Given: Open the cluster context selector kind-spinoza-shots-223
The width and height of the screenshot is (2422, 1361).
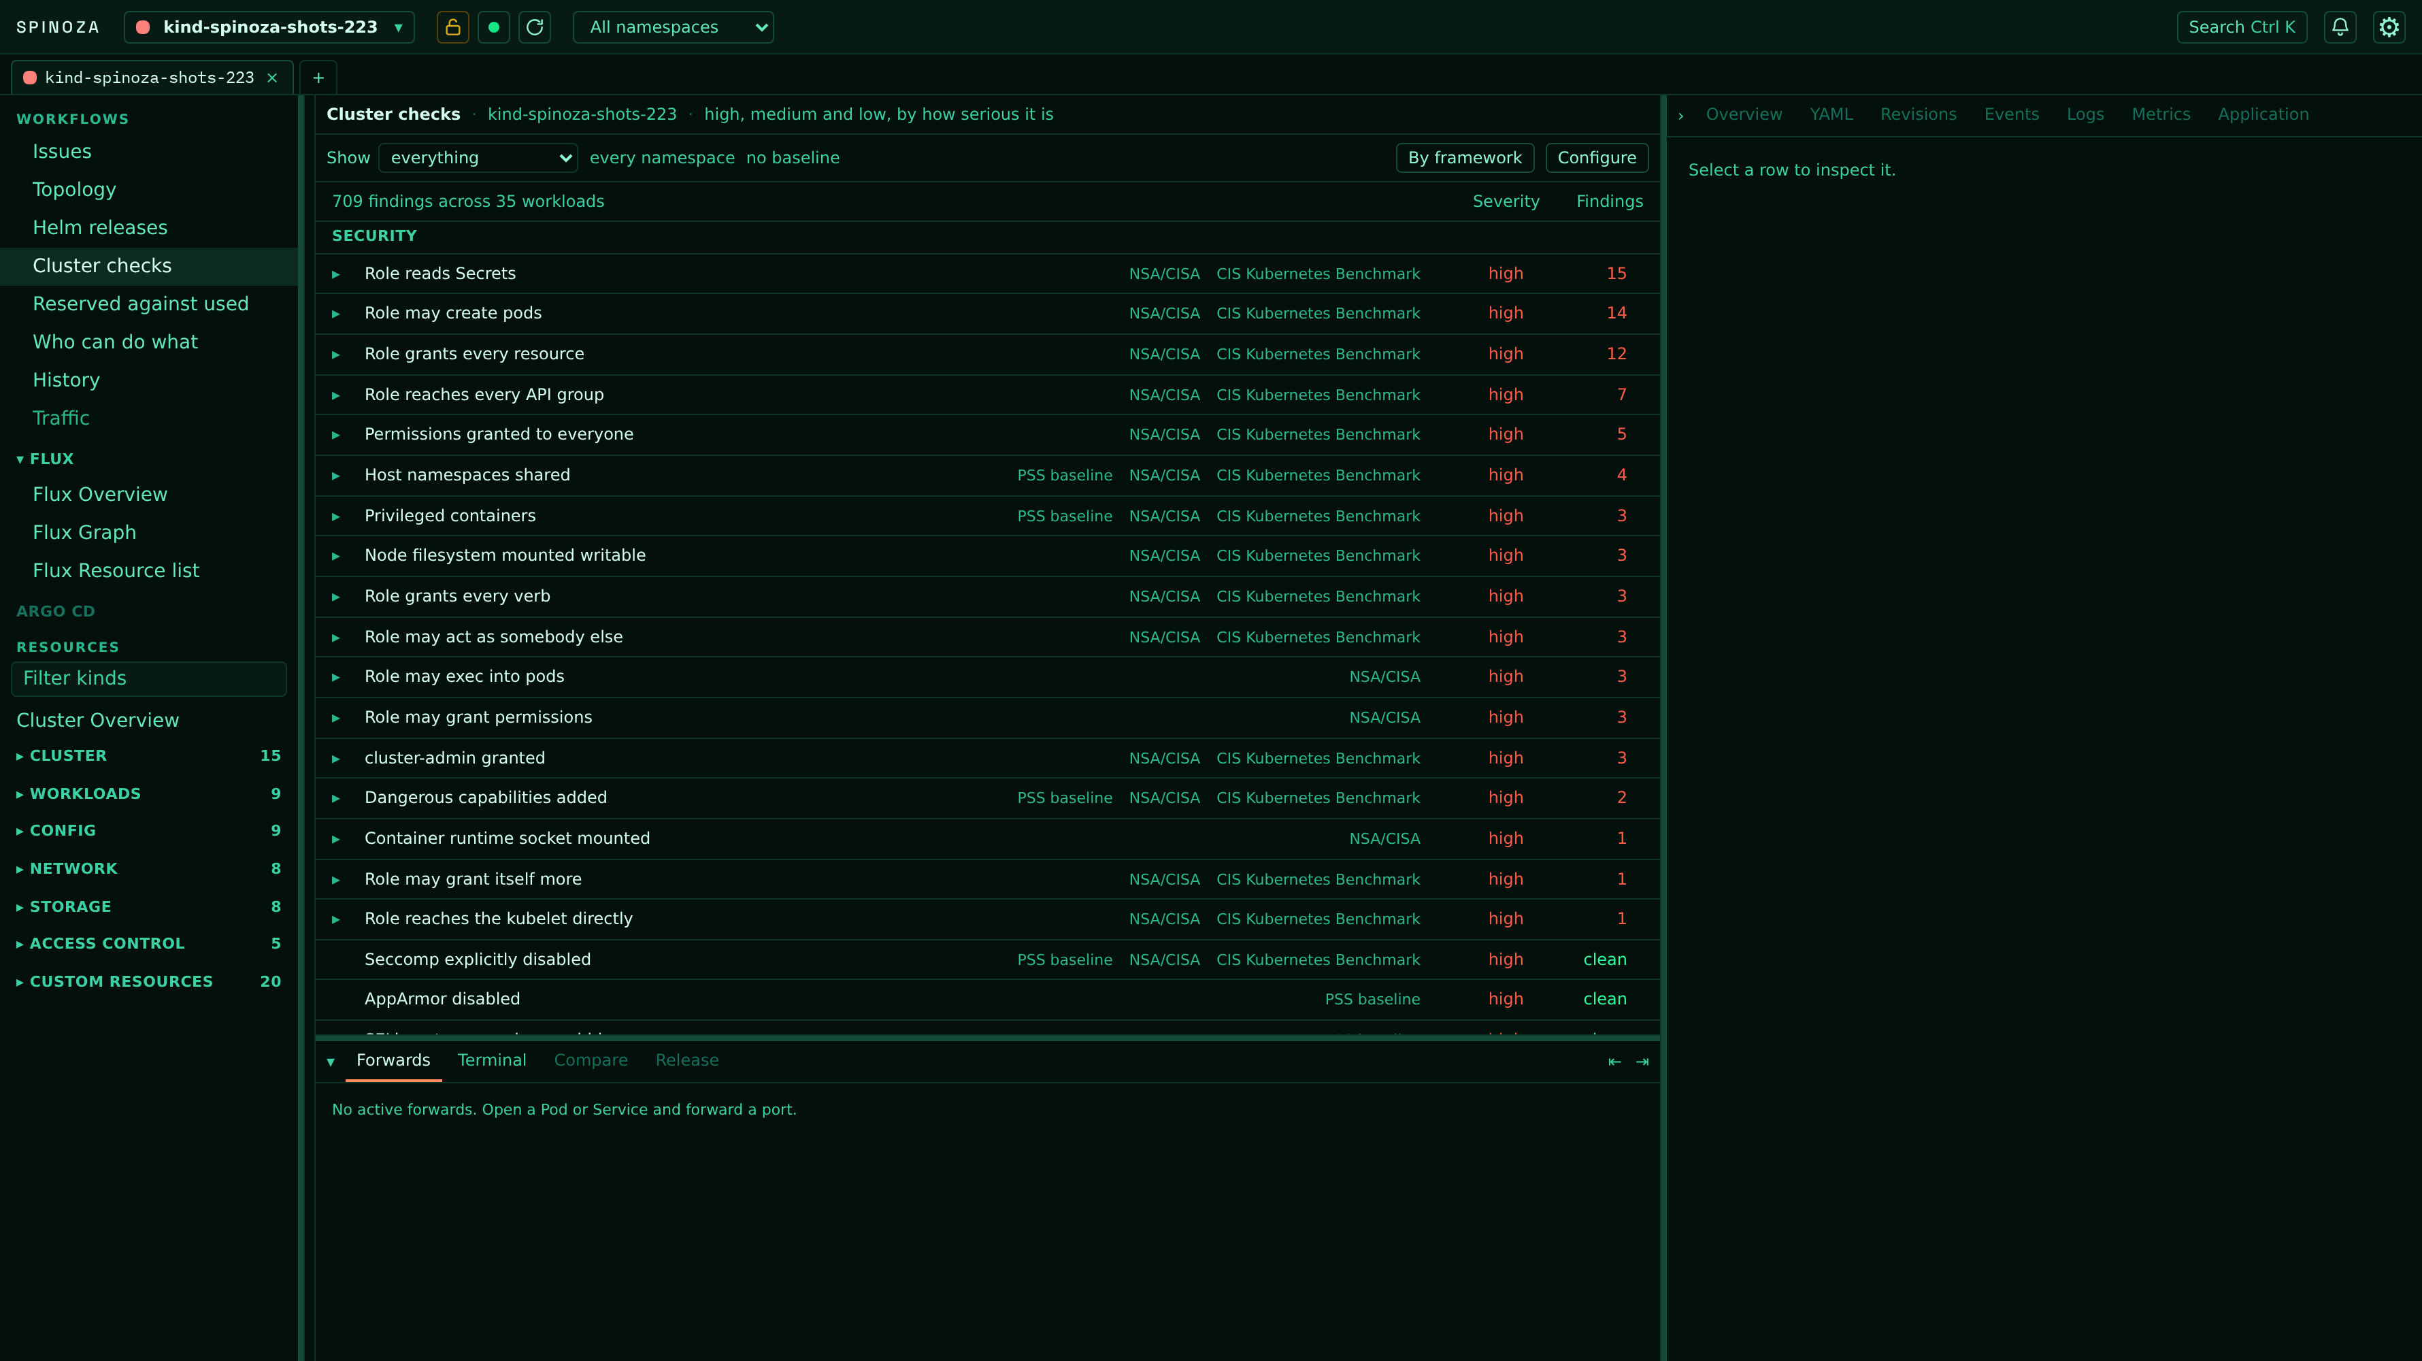Looking at the screenshot, I should pos(269,27).
